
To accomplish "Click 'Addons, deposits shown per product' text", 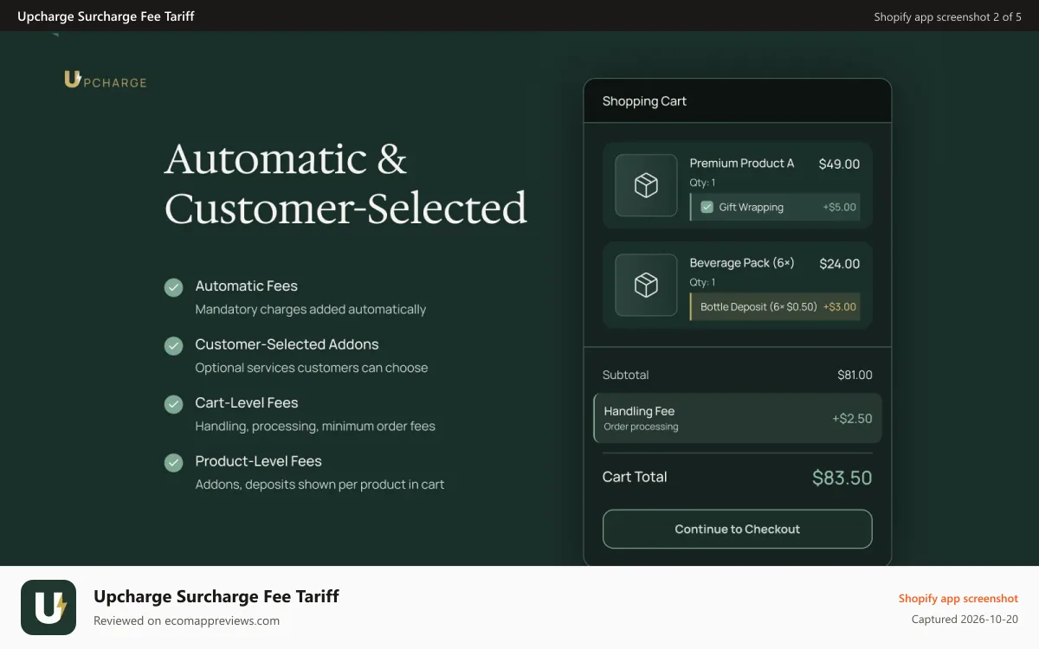I will click(x=319, y=485).
